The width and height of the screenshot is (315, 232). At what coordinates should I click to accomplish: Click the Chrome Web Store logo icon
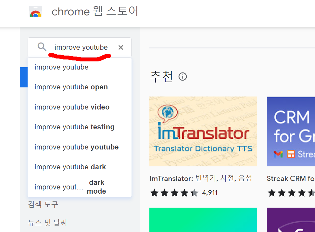pyautogui.click(x=35, y=11)
